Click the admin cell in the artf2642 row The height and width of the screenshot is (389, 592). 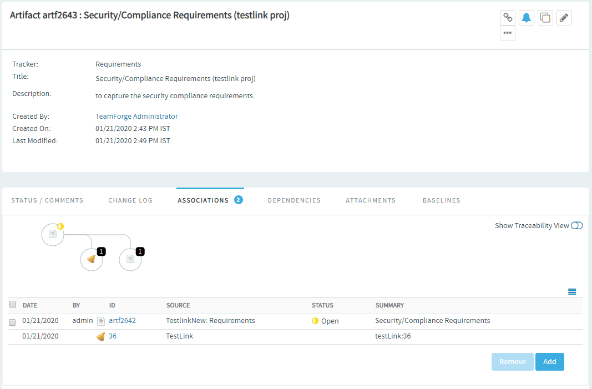pos(82,321)
